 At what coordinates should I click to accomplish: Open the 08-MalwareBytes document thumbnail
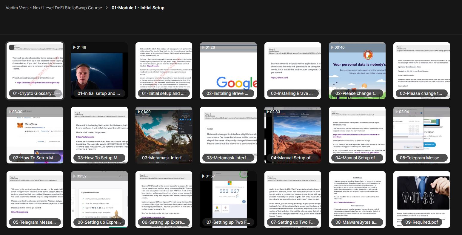coord(357,197)
